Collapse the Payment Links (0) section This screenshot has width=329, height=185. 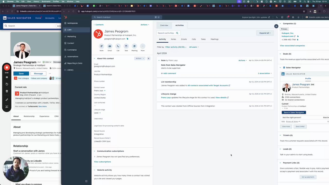coord(280,163)
